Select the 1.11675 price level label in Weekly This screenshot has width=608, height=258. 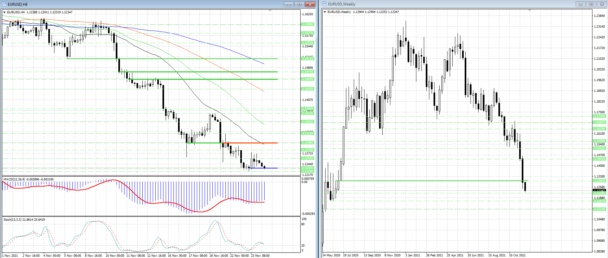(599, 201)
